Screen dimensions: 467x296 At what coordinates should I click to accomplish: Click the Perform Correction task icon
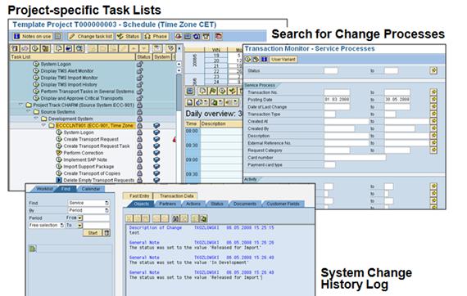(x=59, y=153)
